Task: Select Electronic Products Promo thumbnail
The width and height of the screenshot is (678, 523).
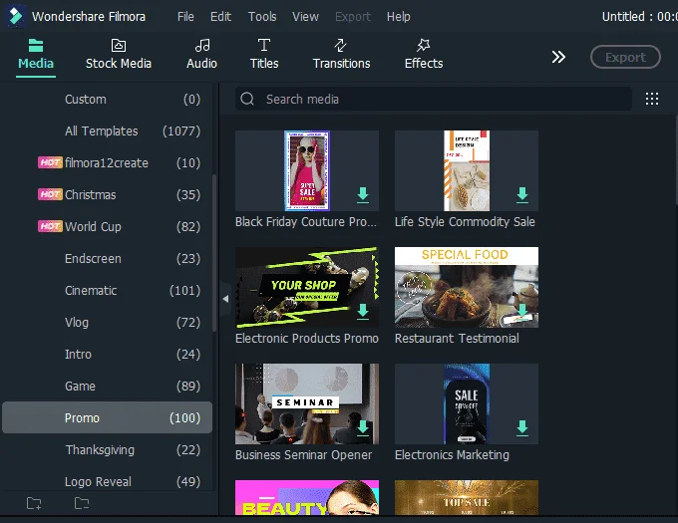Action: coord(307,287)
